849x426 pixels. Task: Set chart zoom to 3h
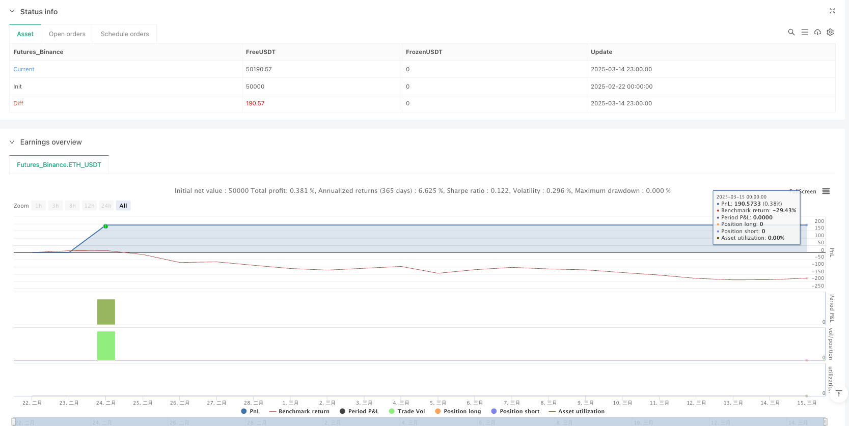56,206
